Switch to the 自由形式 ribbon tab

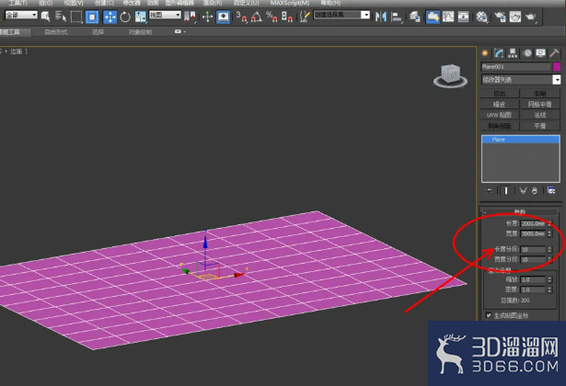pyautogui.click(x=56, y=32)
